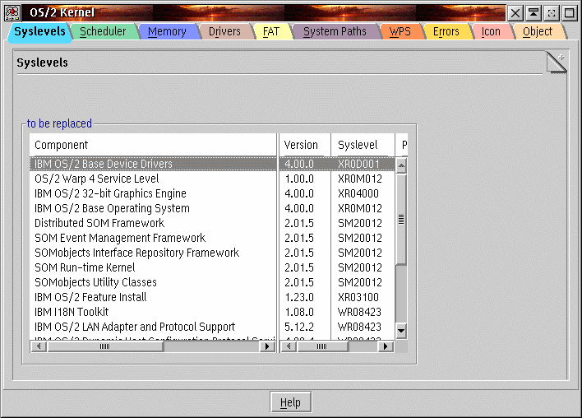The image size is (582, 418).
Task: Click the OS/2 Kernel system menu icon
Action: [x=13, y=12]
